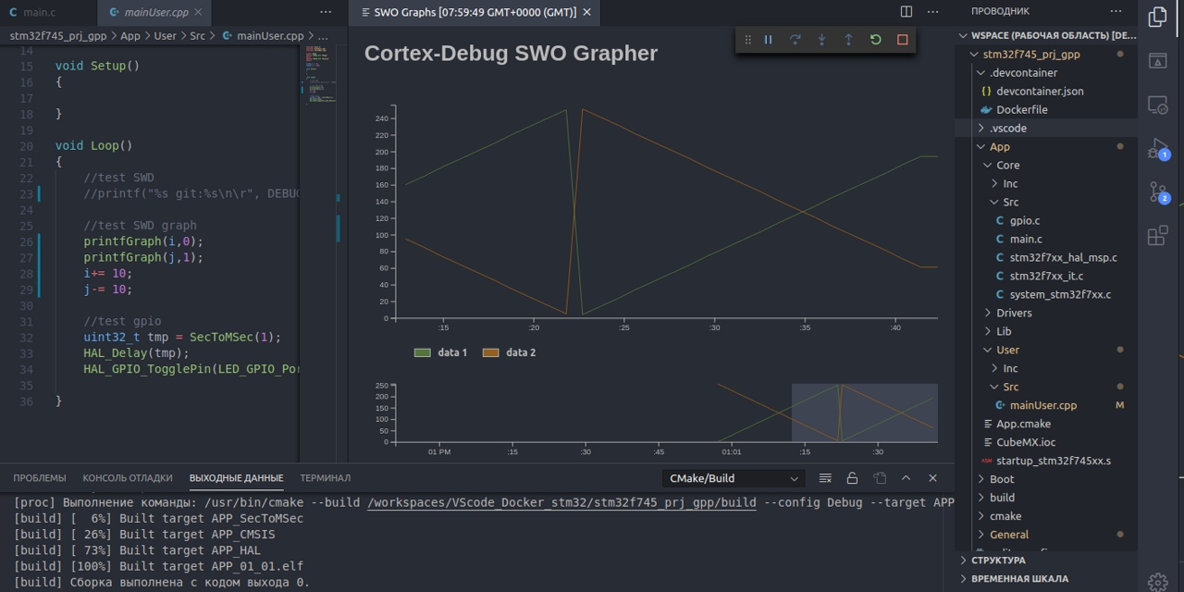Open the ПРОБЛЕМЫ panel tab
Viewport: 1184px width, 592px height.
(40, 478)
